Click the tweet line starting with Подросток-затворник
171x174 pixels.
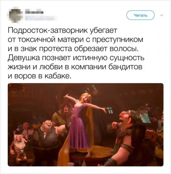tap(62, 31)
